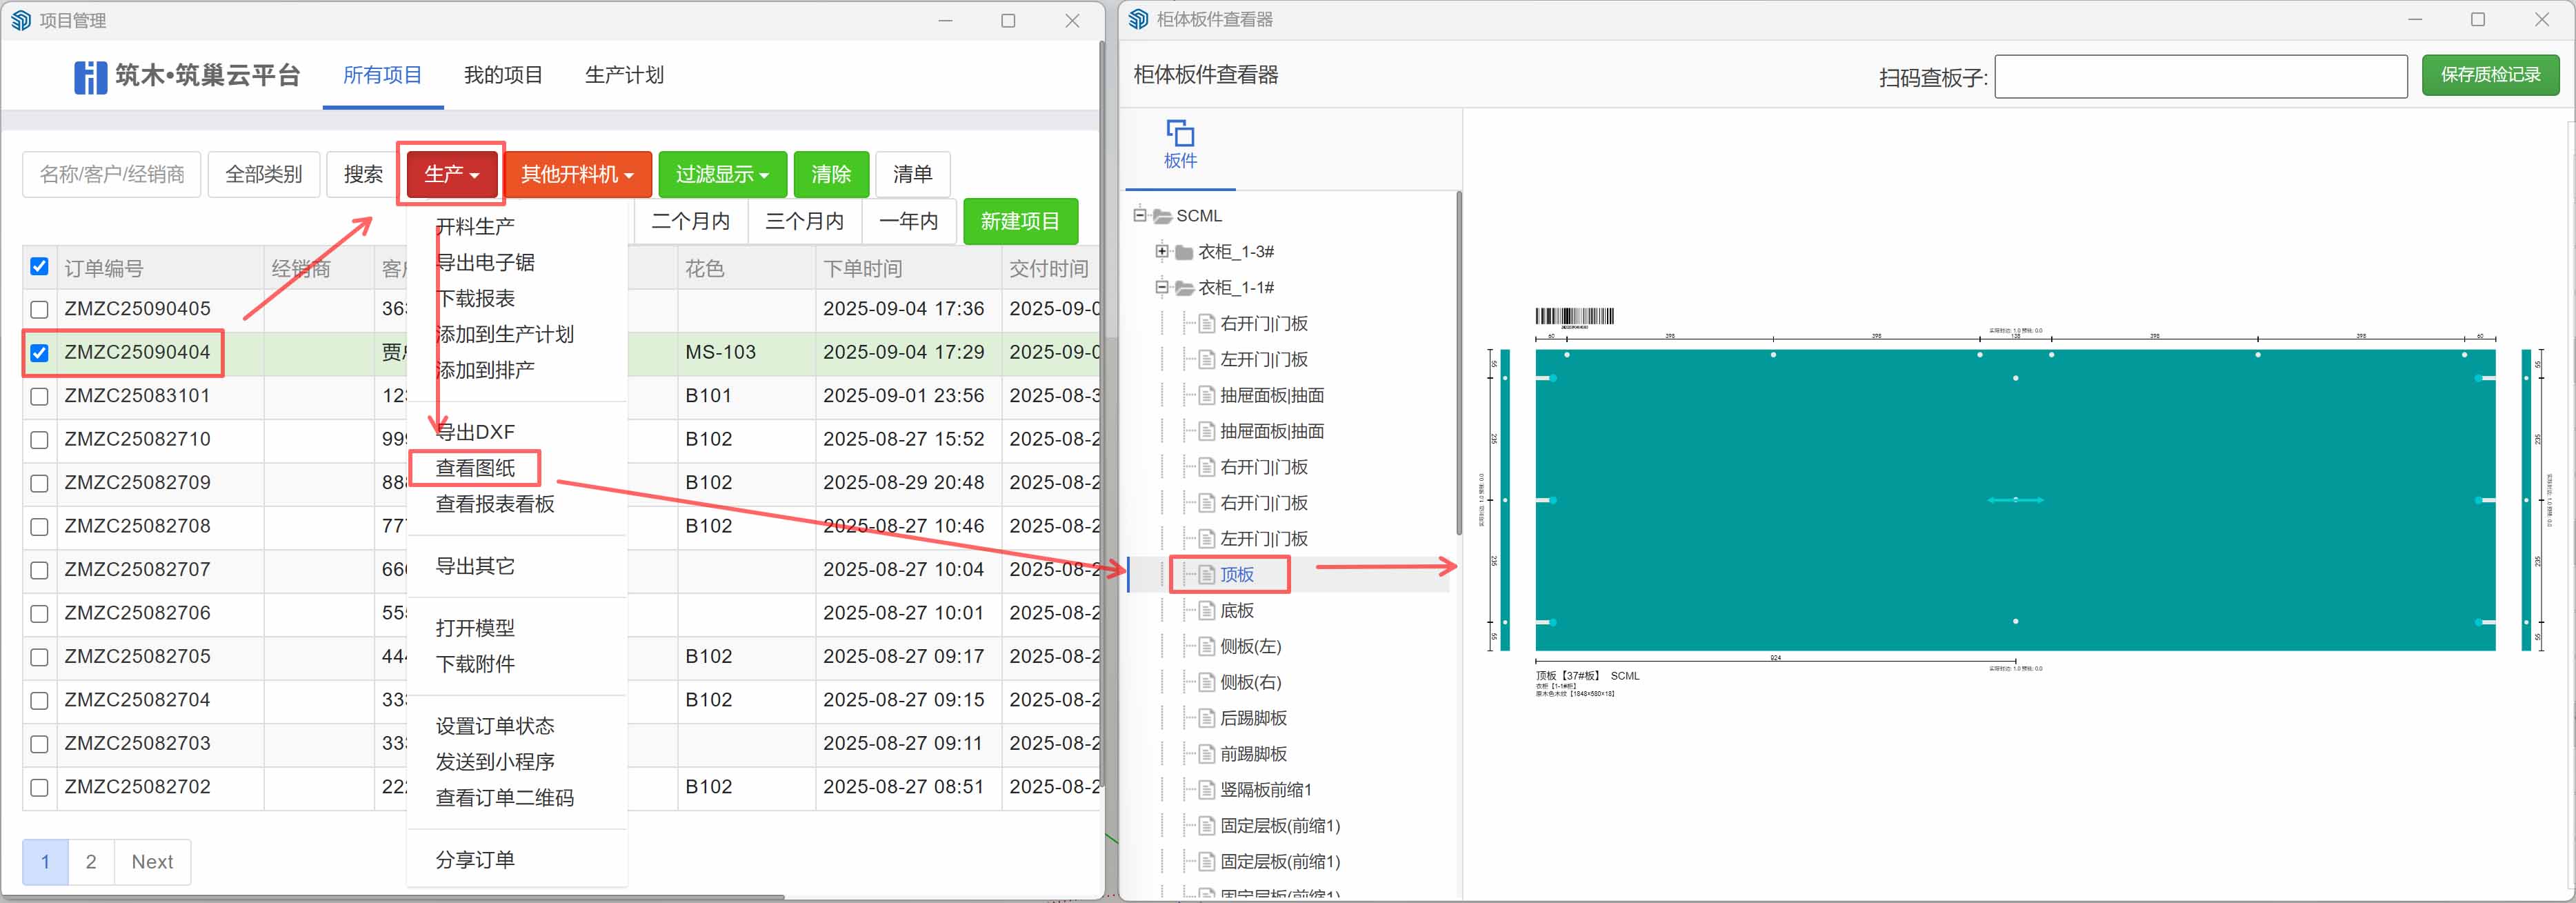This screenshot has width=2576, height=903.
Task: Click the 底板 document icon
Action: [x=1207, y=611]
